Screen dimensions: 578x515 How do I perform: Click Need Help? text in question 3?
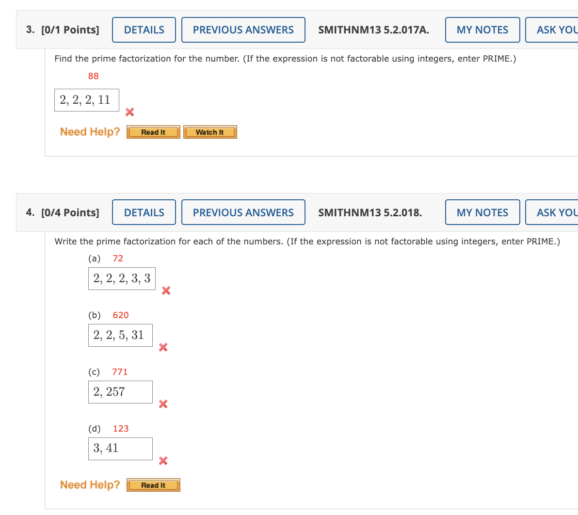[90, 131]
